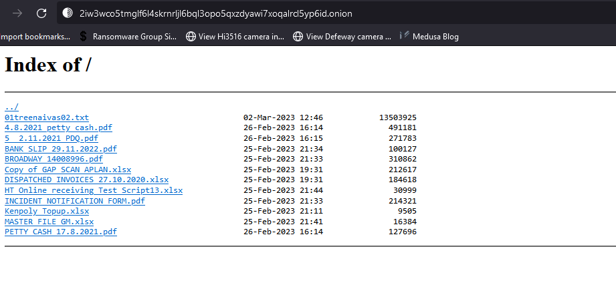Open BROADWAY 14008996.pdf link
The height and width of the screenshot is (291, 616).
click(54, 160)
